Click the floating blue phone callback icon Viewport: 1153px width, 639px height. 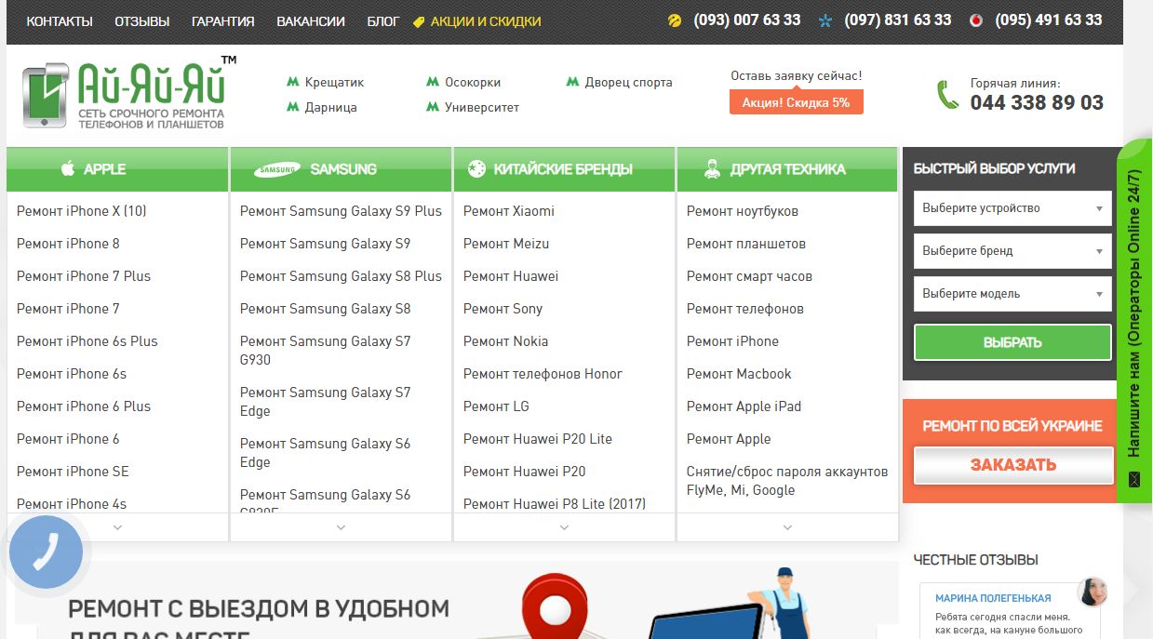coord(47,552)
